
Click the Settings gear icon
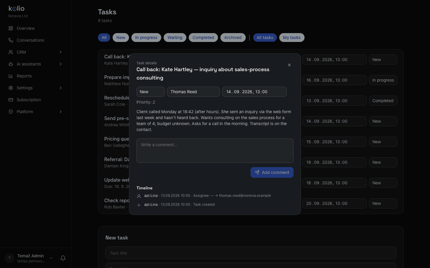click(x=11, y=88)
